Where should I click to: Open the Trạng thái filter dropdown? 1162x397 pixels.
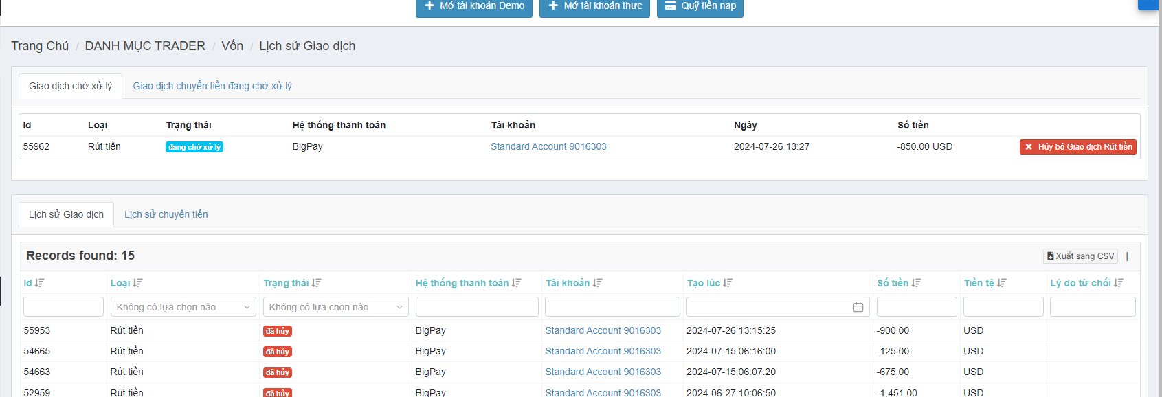336,307
